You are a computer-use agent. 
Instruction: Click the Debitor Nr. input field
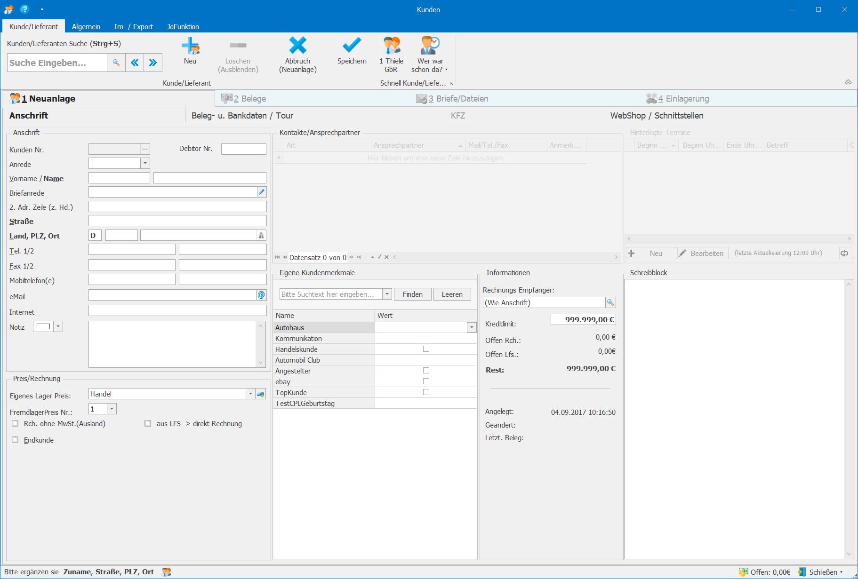point(244,149)
